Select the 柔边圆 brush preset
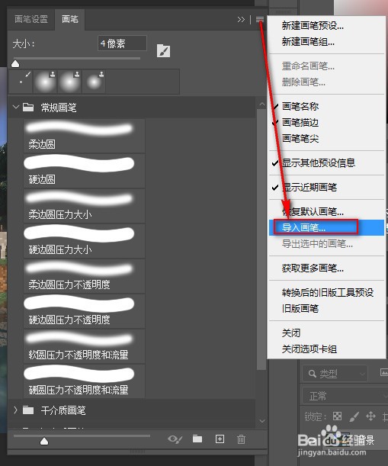The image size is (388, 466). tap(84, 136)
